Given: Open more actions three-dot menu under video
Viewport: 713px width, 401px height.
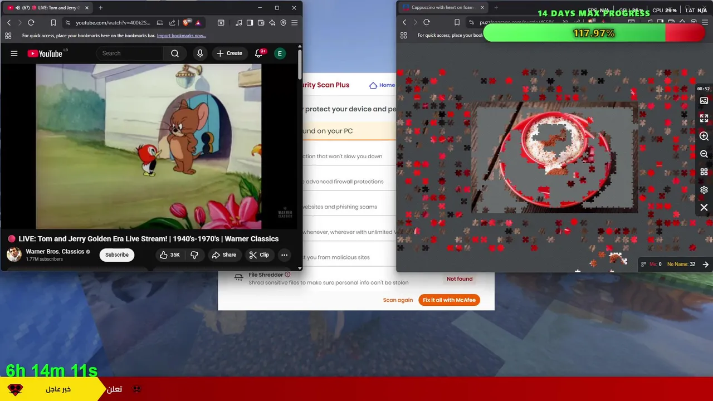Looking at the screenshot, I should [x=284, y=255].
